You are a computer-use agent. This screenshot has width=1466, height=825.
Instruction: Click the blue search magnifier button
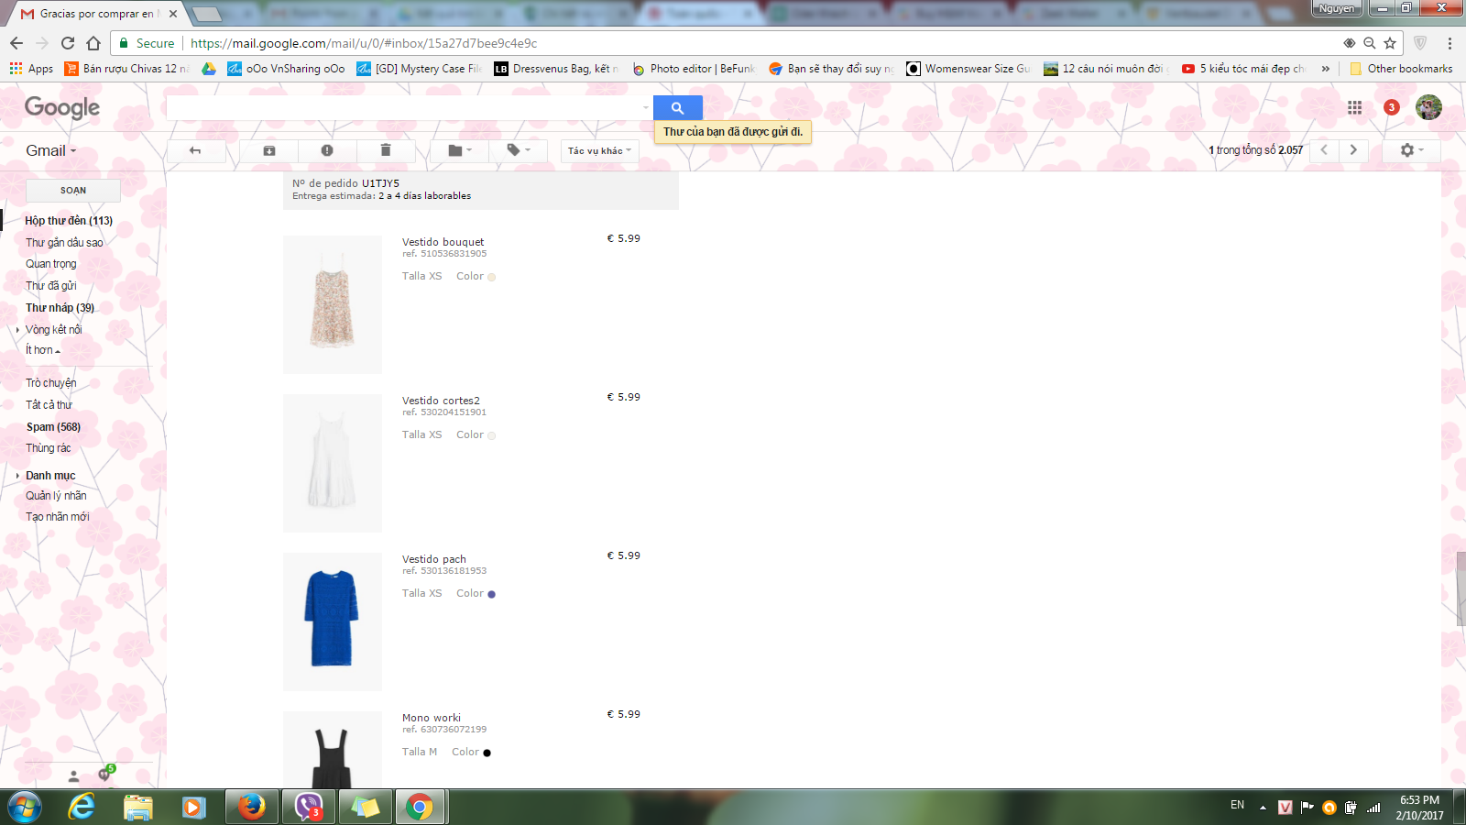[x=677, y=108]
